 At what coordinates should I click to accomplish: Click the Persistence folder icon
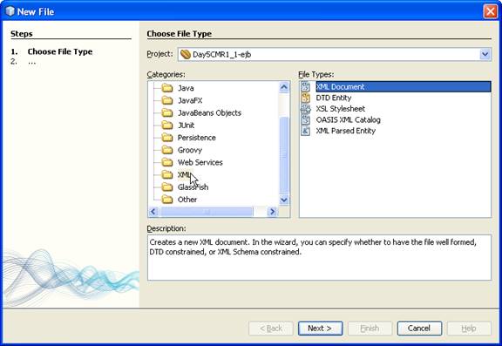coord(167,138)
